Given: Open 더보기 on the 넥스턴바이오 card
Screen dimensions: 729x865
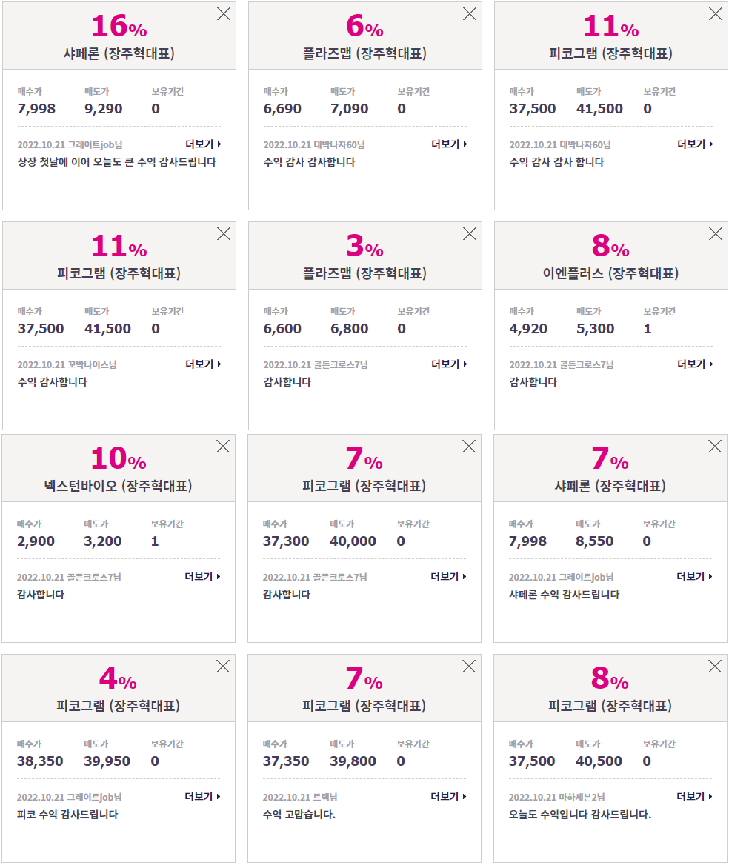Looking at the screenshot, I should tap(202, 576).
